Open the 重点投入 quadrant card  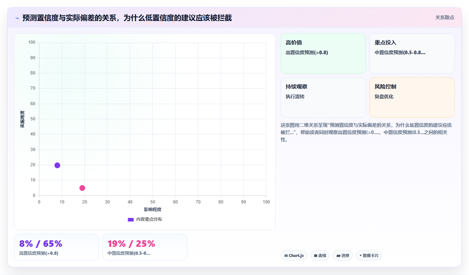point(412,53)
